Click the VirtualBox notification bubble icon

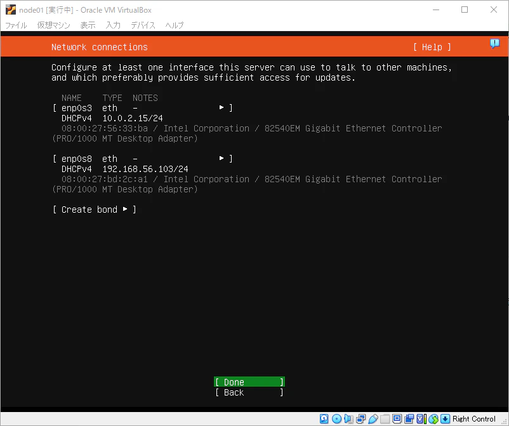coord(494,44)
